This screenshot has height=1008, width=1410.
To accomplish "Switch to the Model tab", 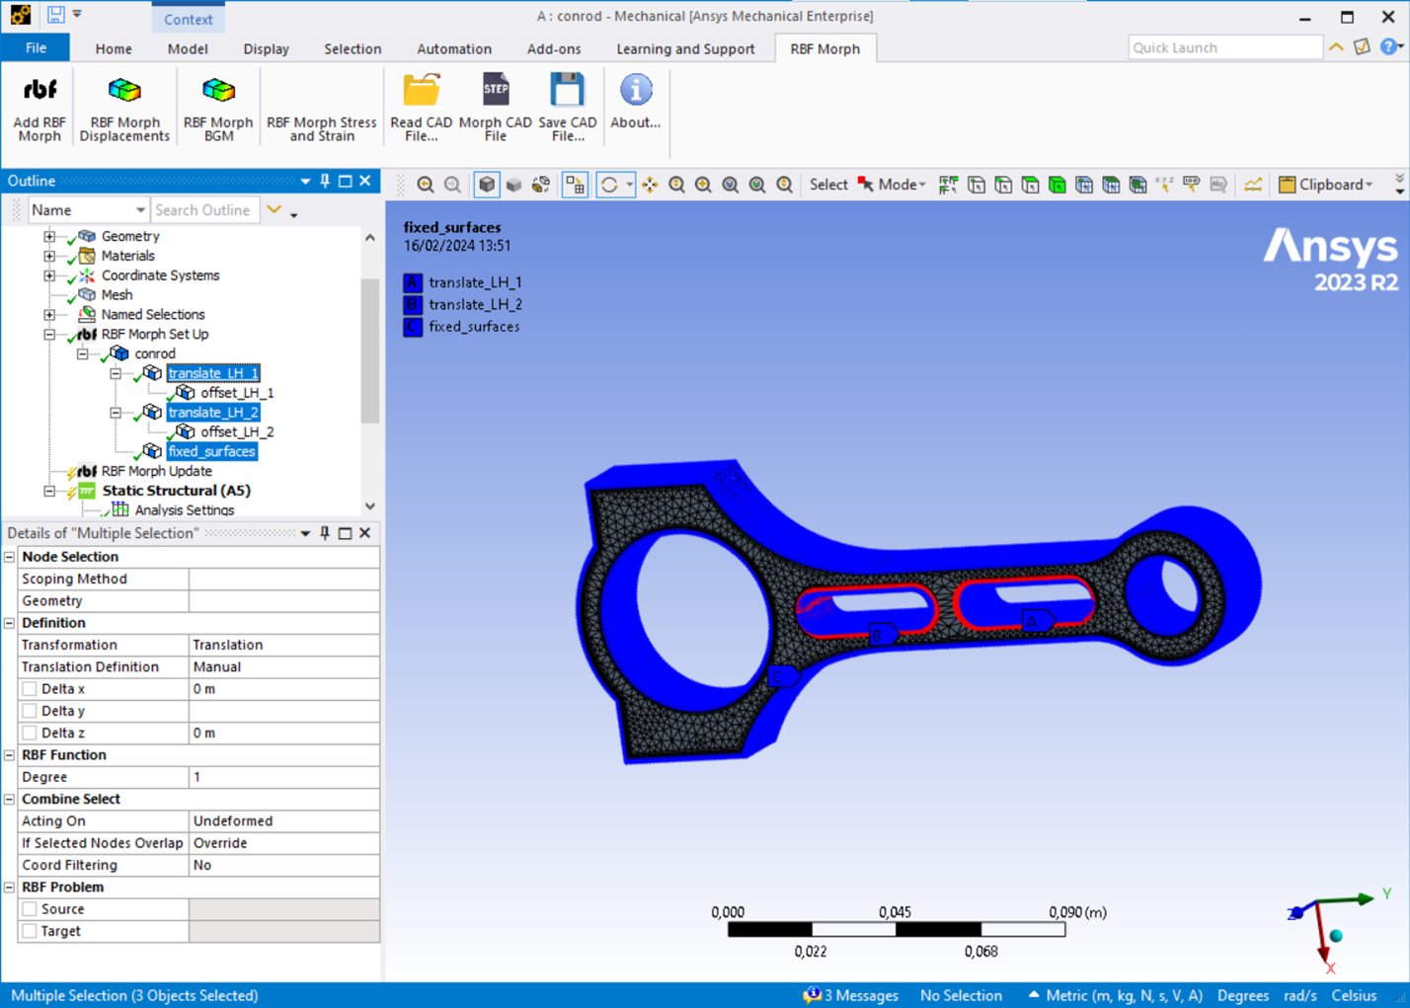I will pos(188,48).
